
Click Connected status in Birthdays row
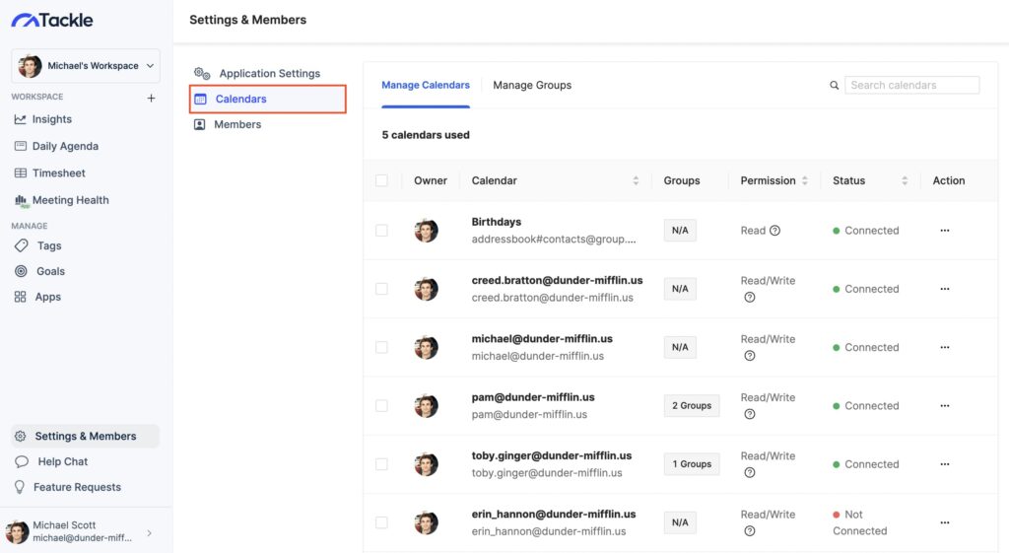point(865,231)
